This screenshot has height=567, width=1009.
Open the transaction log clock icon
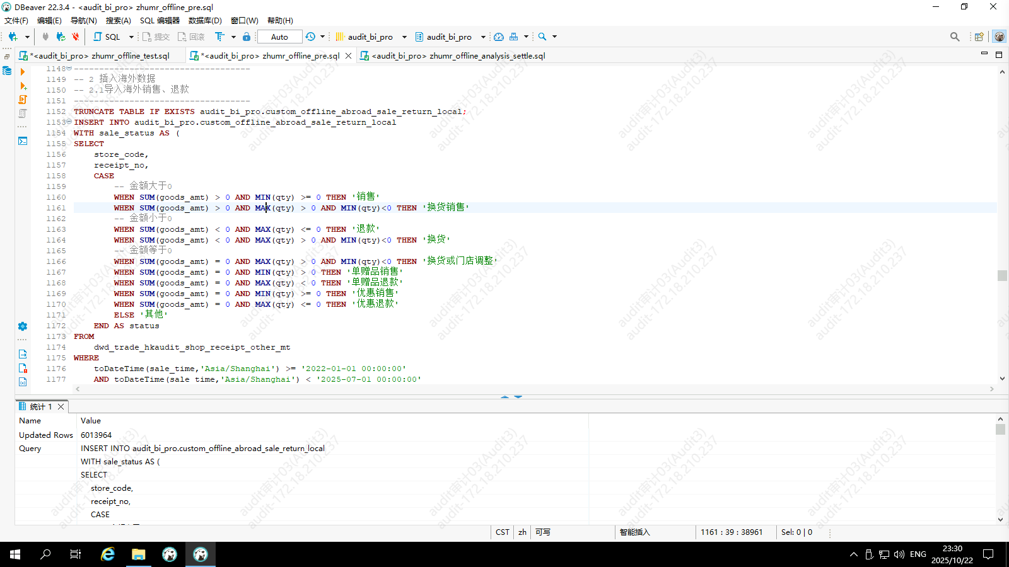310,37
